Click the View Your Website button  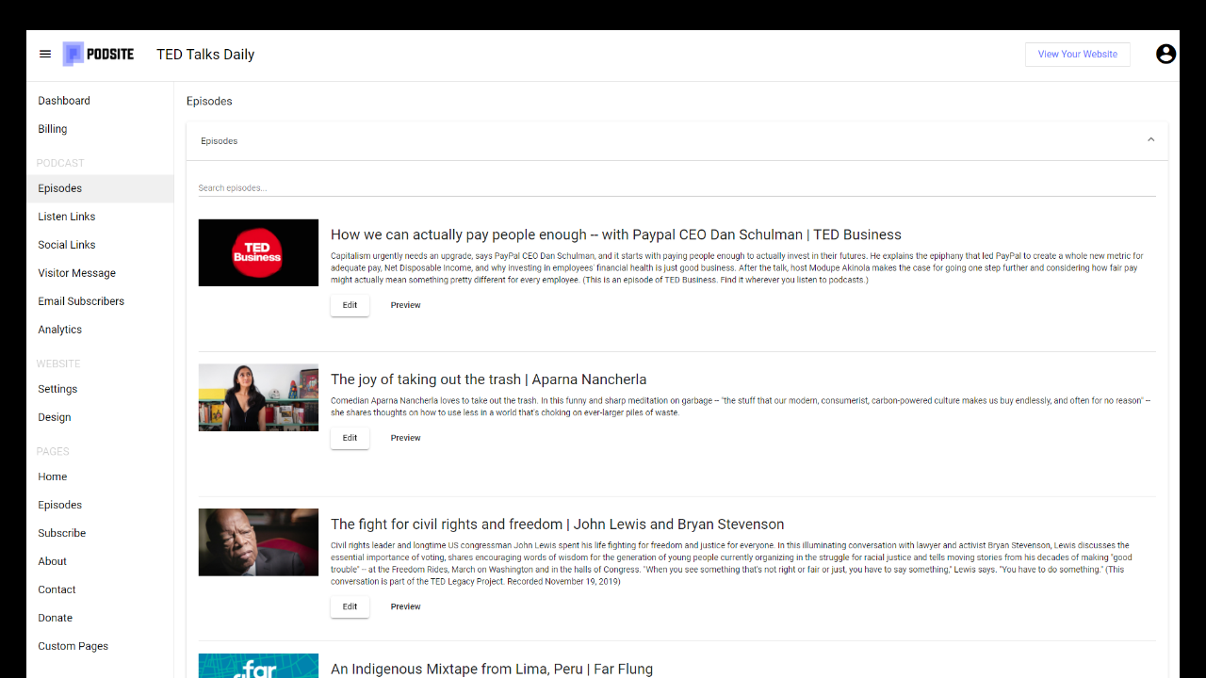tap(1077, 55)
